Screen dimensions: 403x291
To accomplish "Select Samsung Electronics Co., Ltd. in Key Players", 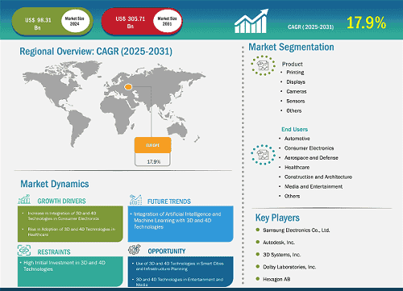I will (297, 231).
